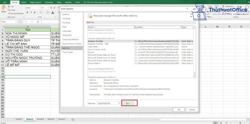Open the Font group dialog launcher
The width and height of the screenshot is (250, 124).
55,17
